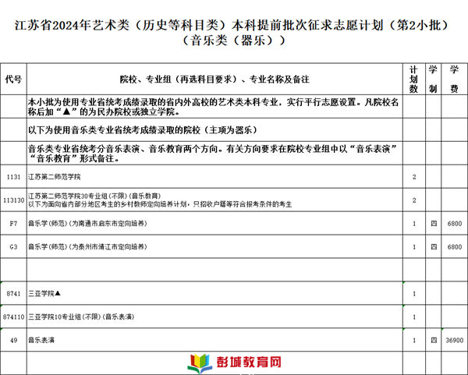Screen dimensions: 468x375
Task: Click the 本小批为使用专业省统考成绩 note text
Action: click(214, 107)
